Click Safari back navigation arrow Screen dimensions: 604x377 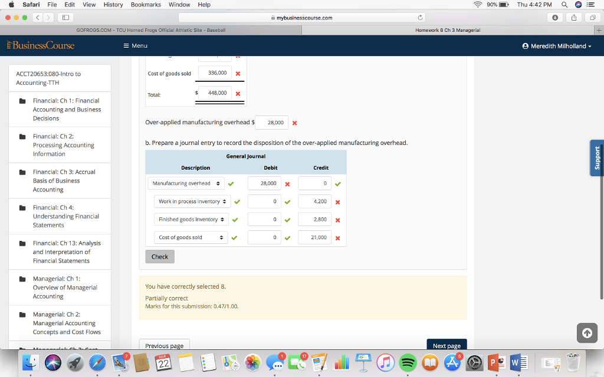37,17
